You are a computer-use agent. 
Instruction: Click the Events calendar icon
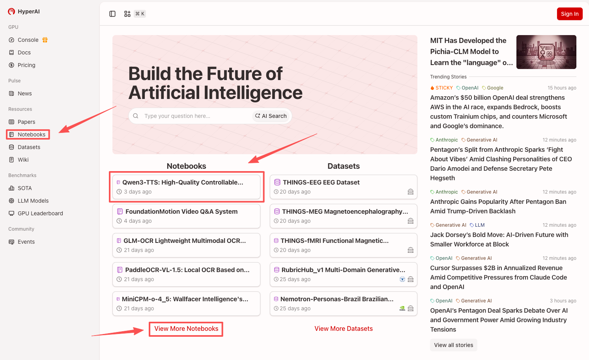click(11, 242)
